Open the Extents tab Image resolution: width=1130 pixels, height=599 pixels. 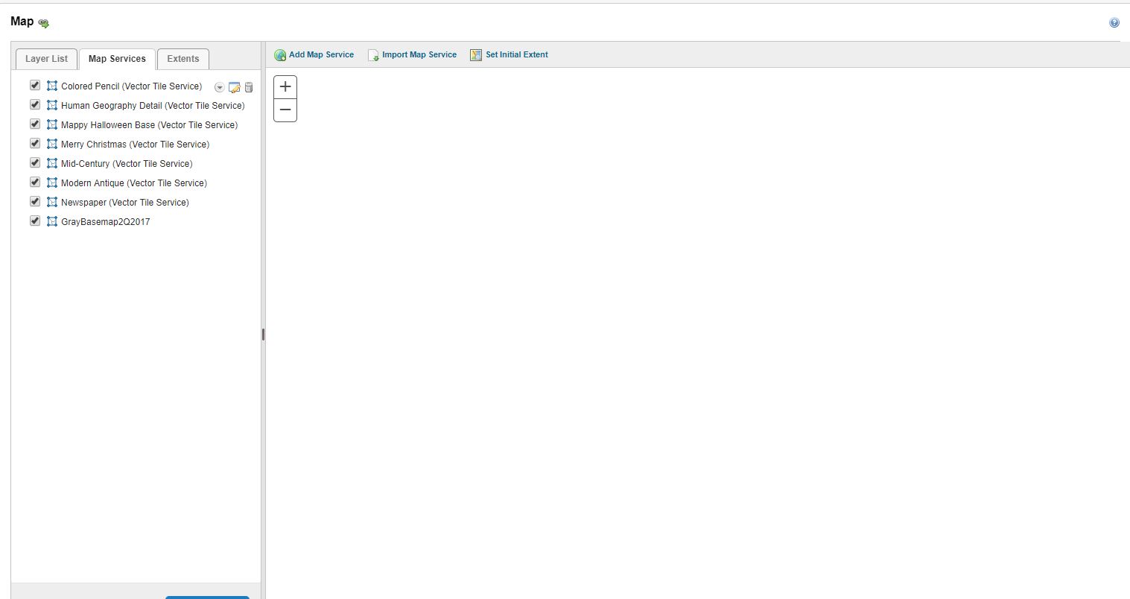pyautogui.click(x=183, y=59)
